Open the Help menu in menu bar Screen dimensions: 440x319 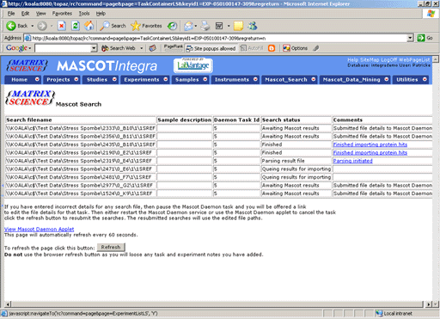point(101,14)
